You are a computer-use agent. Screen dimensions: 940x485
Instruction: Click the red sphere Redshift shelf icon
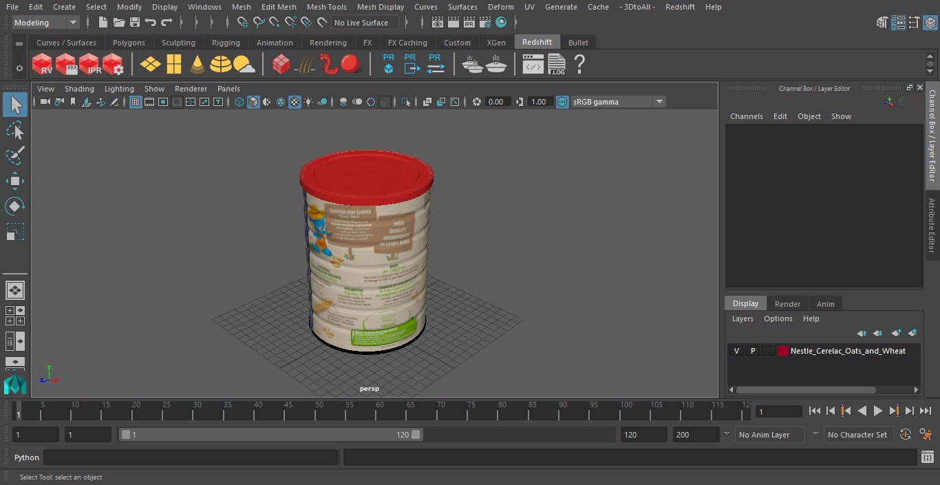pos(351,65)
